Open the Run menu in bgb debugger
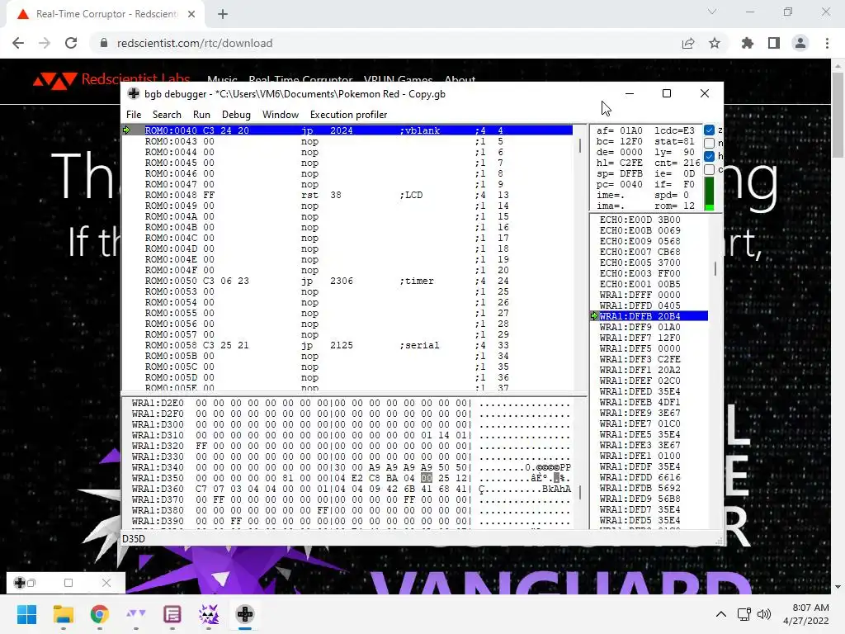 click(x=201, y=114)
